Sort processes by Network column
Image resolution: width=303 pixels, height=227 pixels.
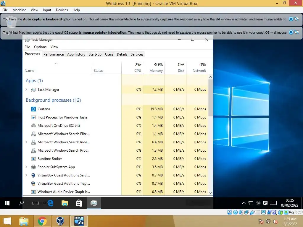[197, 68]
